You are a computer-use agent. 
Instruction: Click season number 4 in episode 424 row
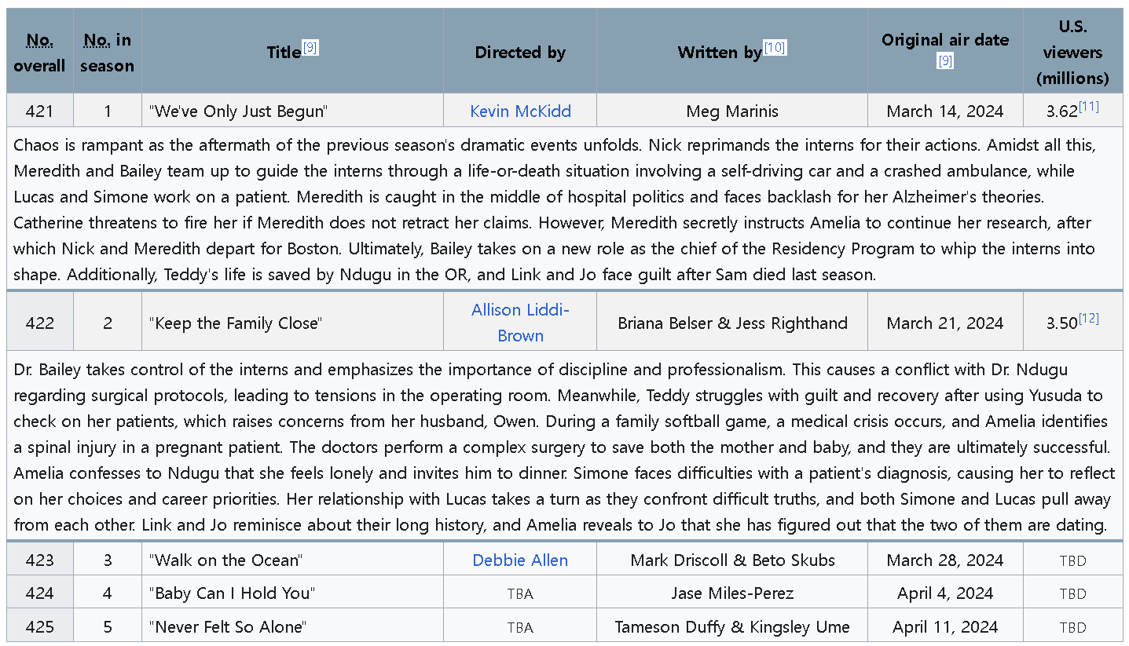point(108,593)
